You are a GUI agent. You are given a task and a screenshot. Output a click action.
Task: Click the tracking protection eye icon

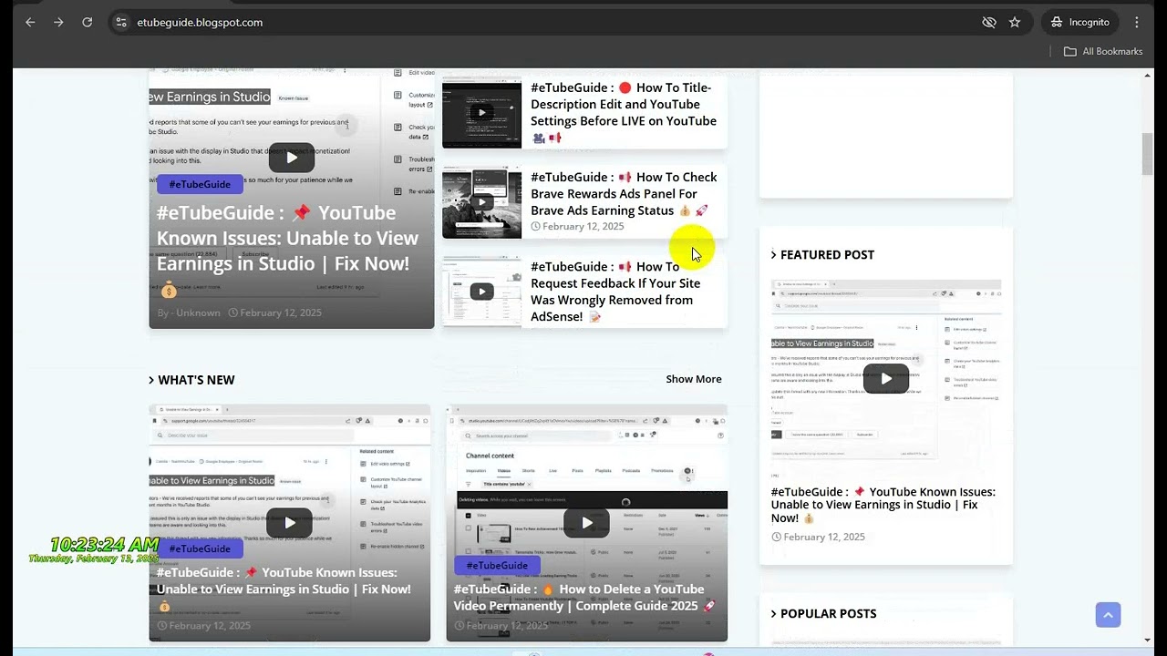tap(989, 22)
